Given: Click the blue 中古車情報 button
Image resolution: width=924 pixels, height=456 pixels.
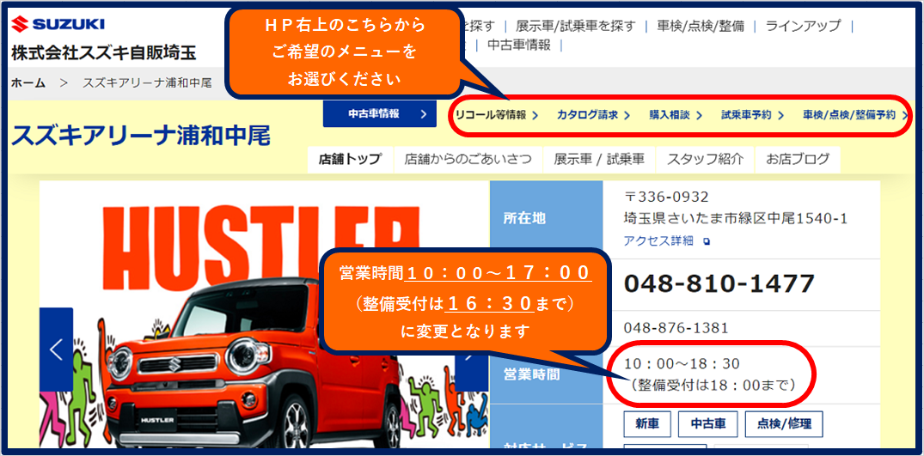Looking at the screenshot, I should tap(380, 113).
